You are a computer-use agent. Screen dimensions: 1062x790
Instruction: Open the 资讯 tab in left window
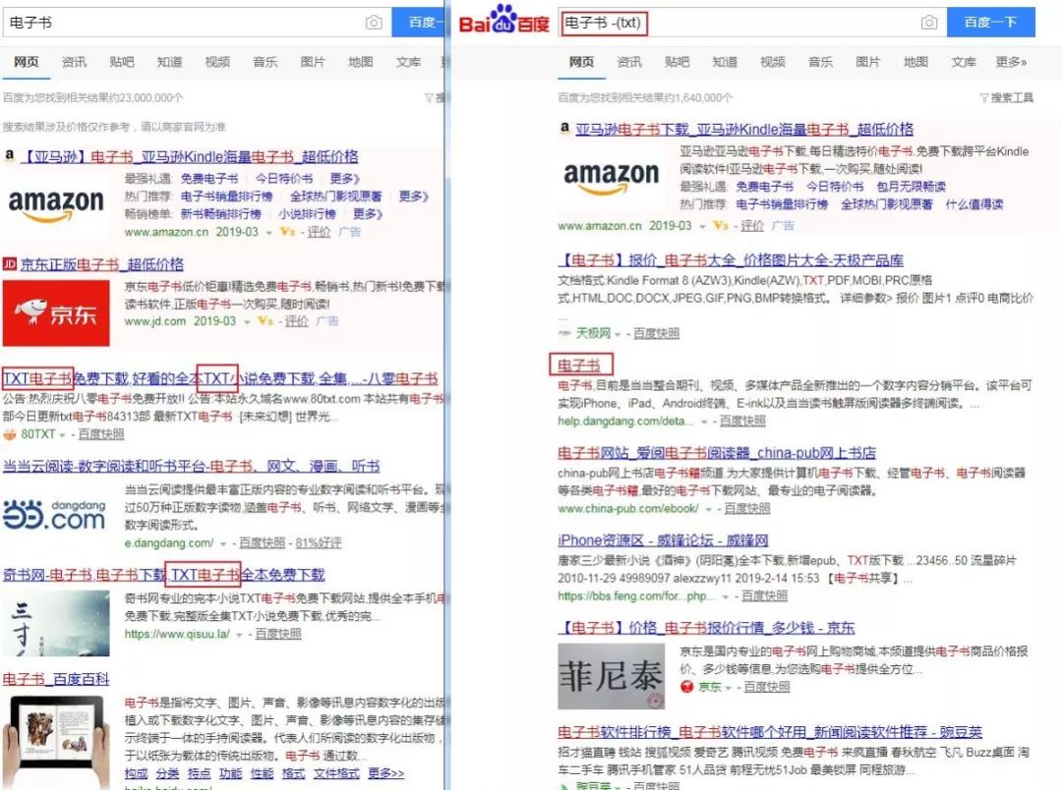pyautogui.click(x=74, y=62)
